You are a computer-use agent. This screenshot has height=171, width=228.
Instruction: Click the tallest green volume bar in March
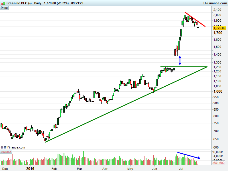click(83, 158)
